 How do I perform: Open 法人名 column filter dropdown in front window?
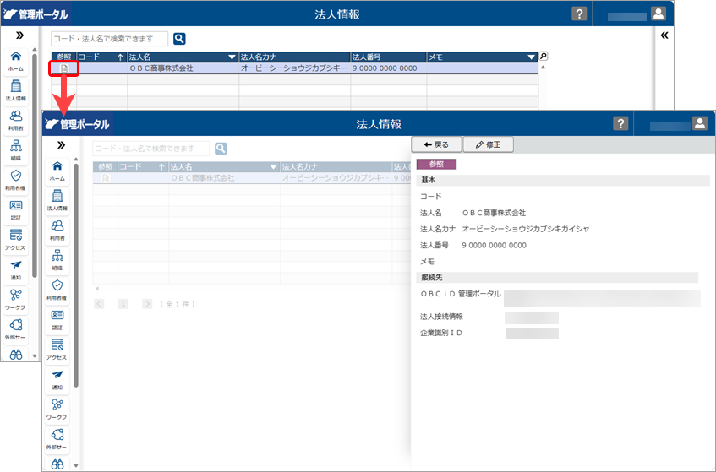click(x=274, y=167)
